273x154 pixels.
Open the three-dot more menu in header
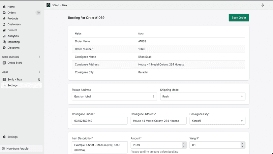(x=268, y=5)
